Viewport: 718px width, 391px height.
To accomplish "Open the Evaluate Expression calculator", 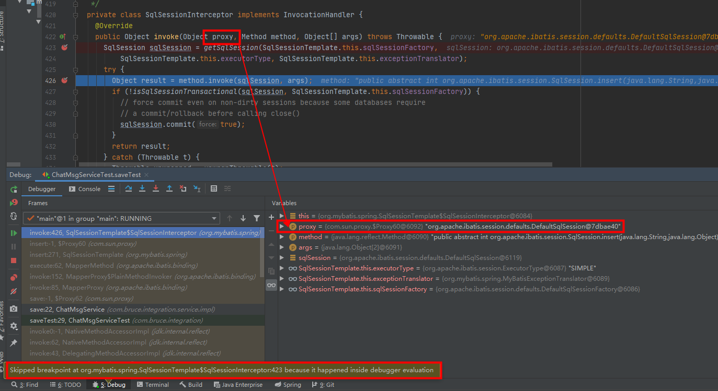I will tap(214, 188).
